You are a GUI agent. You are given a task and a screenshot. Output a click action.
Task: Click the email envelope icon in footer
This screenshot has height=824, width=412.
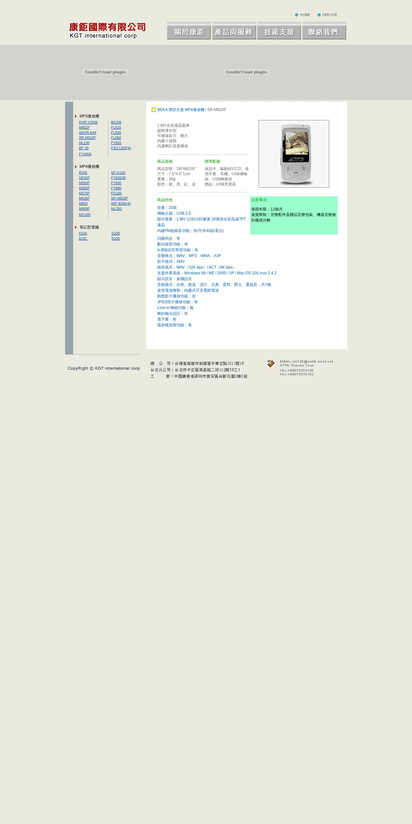tap(271, 364)
